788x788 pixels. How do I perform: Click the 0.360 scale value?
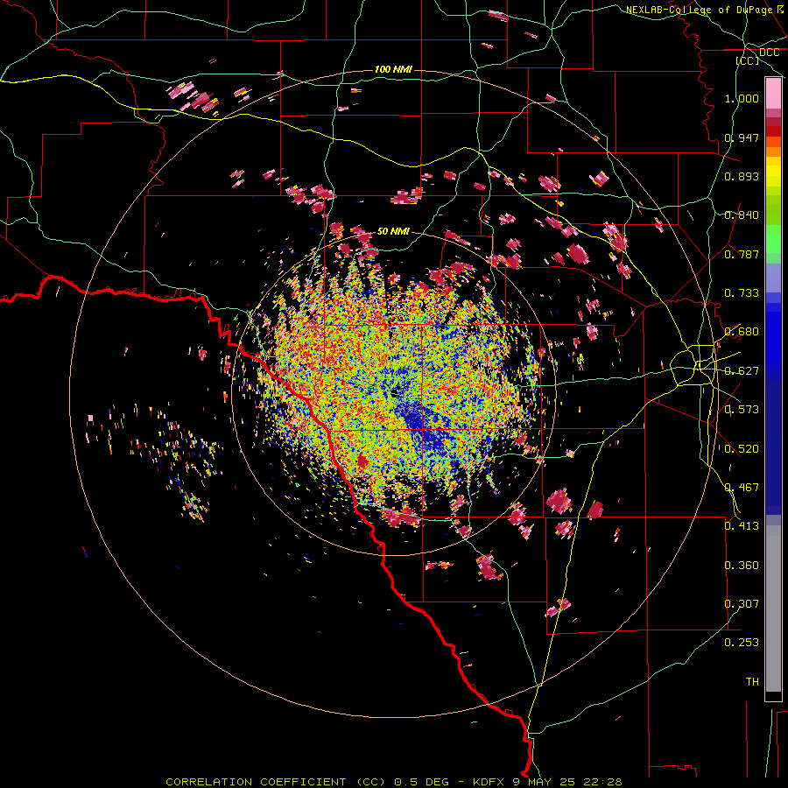[x=742, y=566]
